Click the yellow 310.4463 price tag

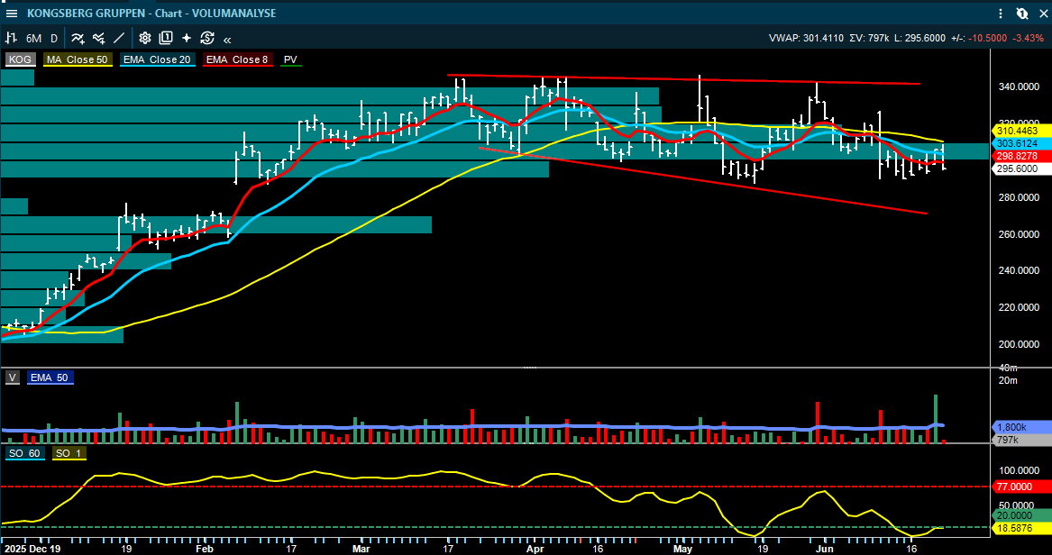(1020, 132)
